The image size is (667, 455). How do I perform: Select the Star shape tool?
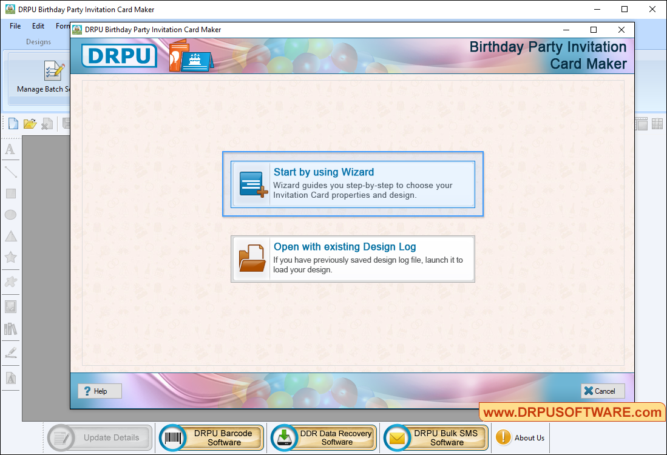click(x=10, y=257)
